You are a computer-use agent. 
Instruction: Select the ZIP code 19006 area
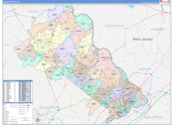click(93, 104)
